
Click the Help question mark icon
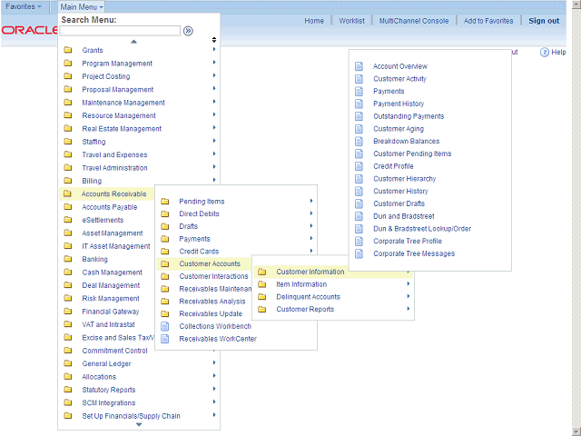pyautogui.click(x=545, y=53)
